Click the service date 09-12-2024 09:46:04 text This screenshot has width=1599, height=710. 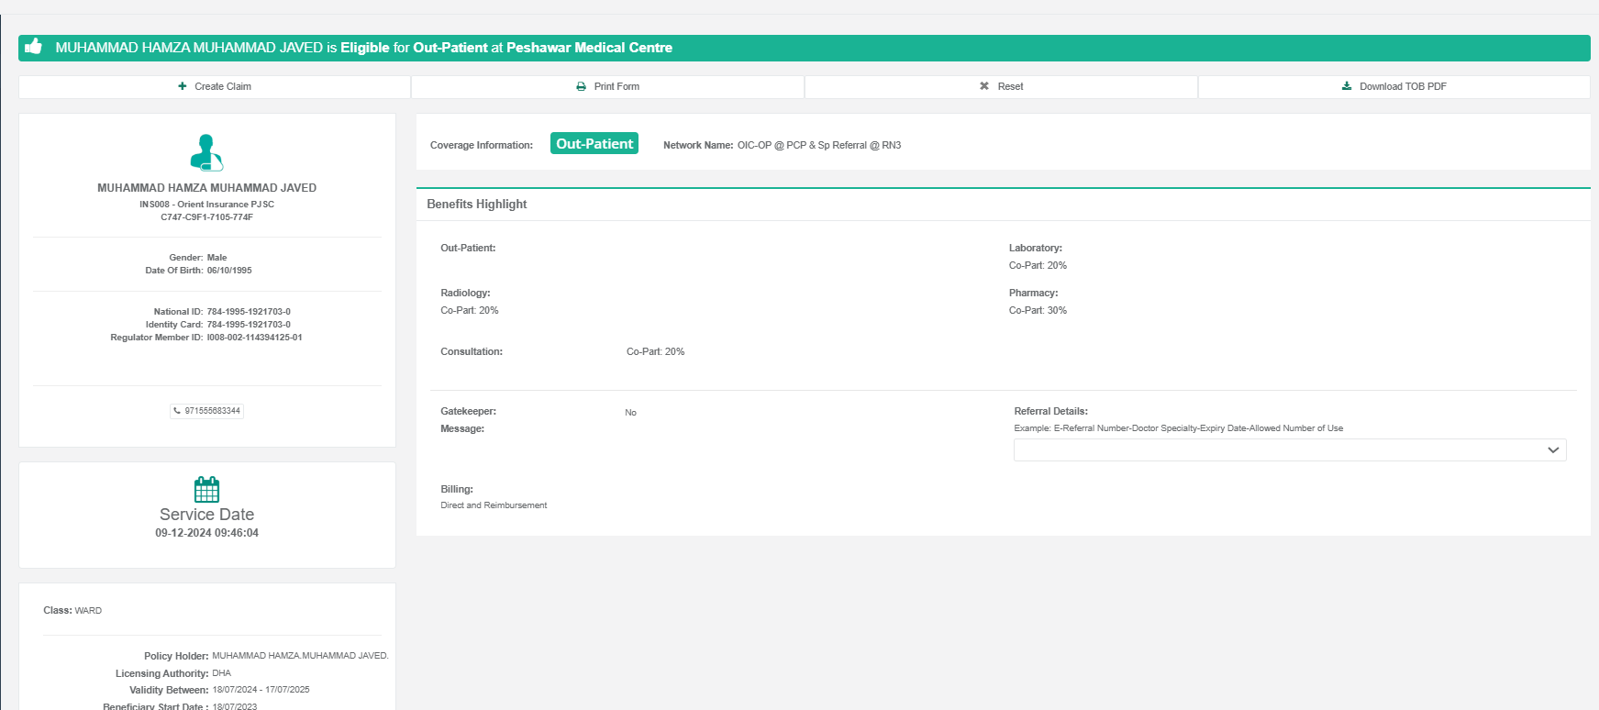tap(206, 533)
